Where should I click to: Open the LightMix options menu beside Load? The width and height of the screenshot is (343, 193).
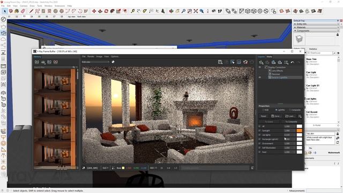pos(300,116)
